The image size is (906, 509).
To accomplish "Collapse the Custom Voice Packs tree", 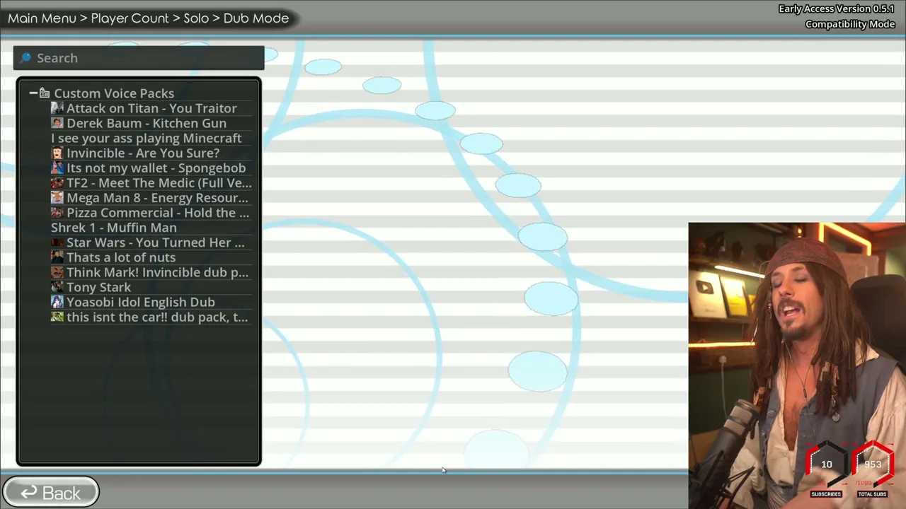I will click(x=33, y=93).
